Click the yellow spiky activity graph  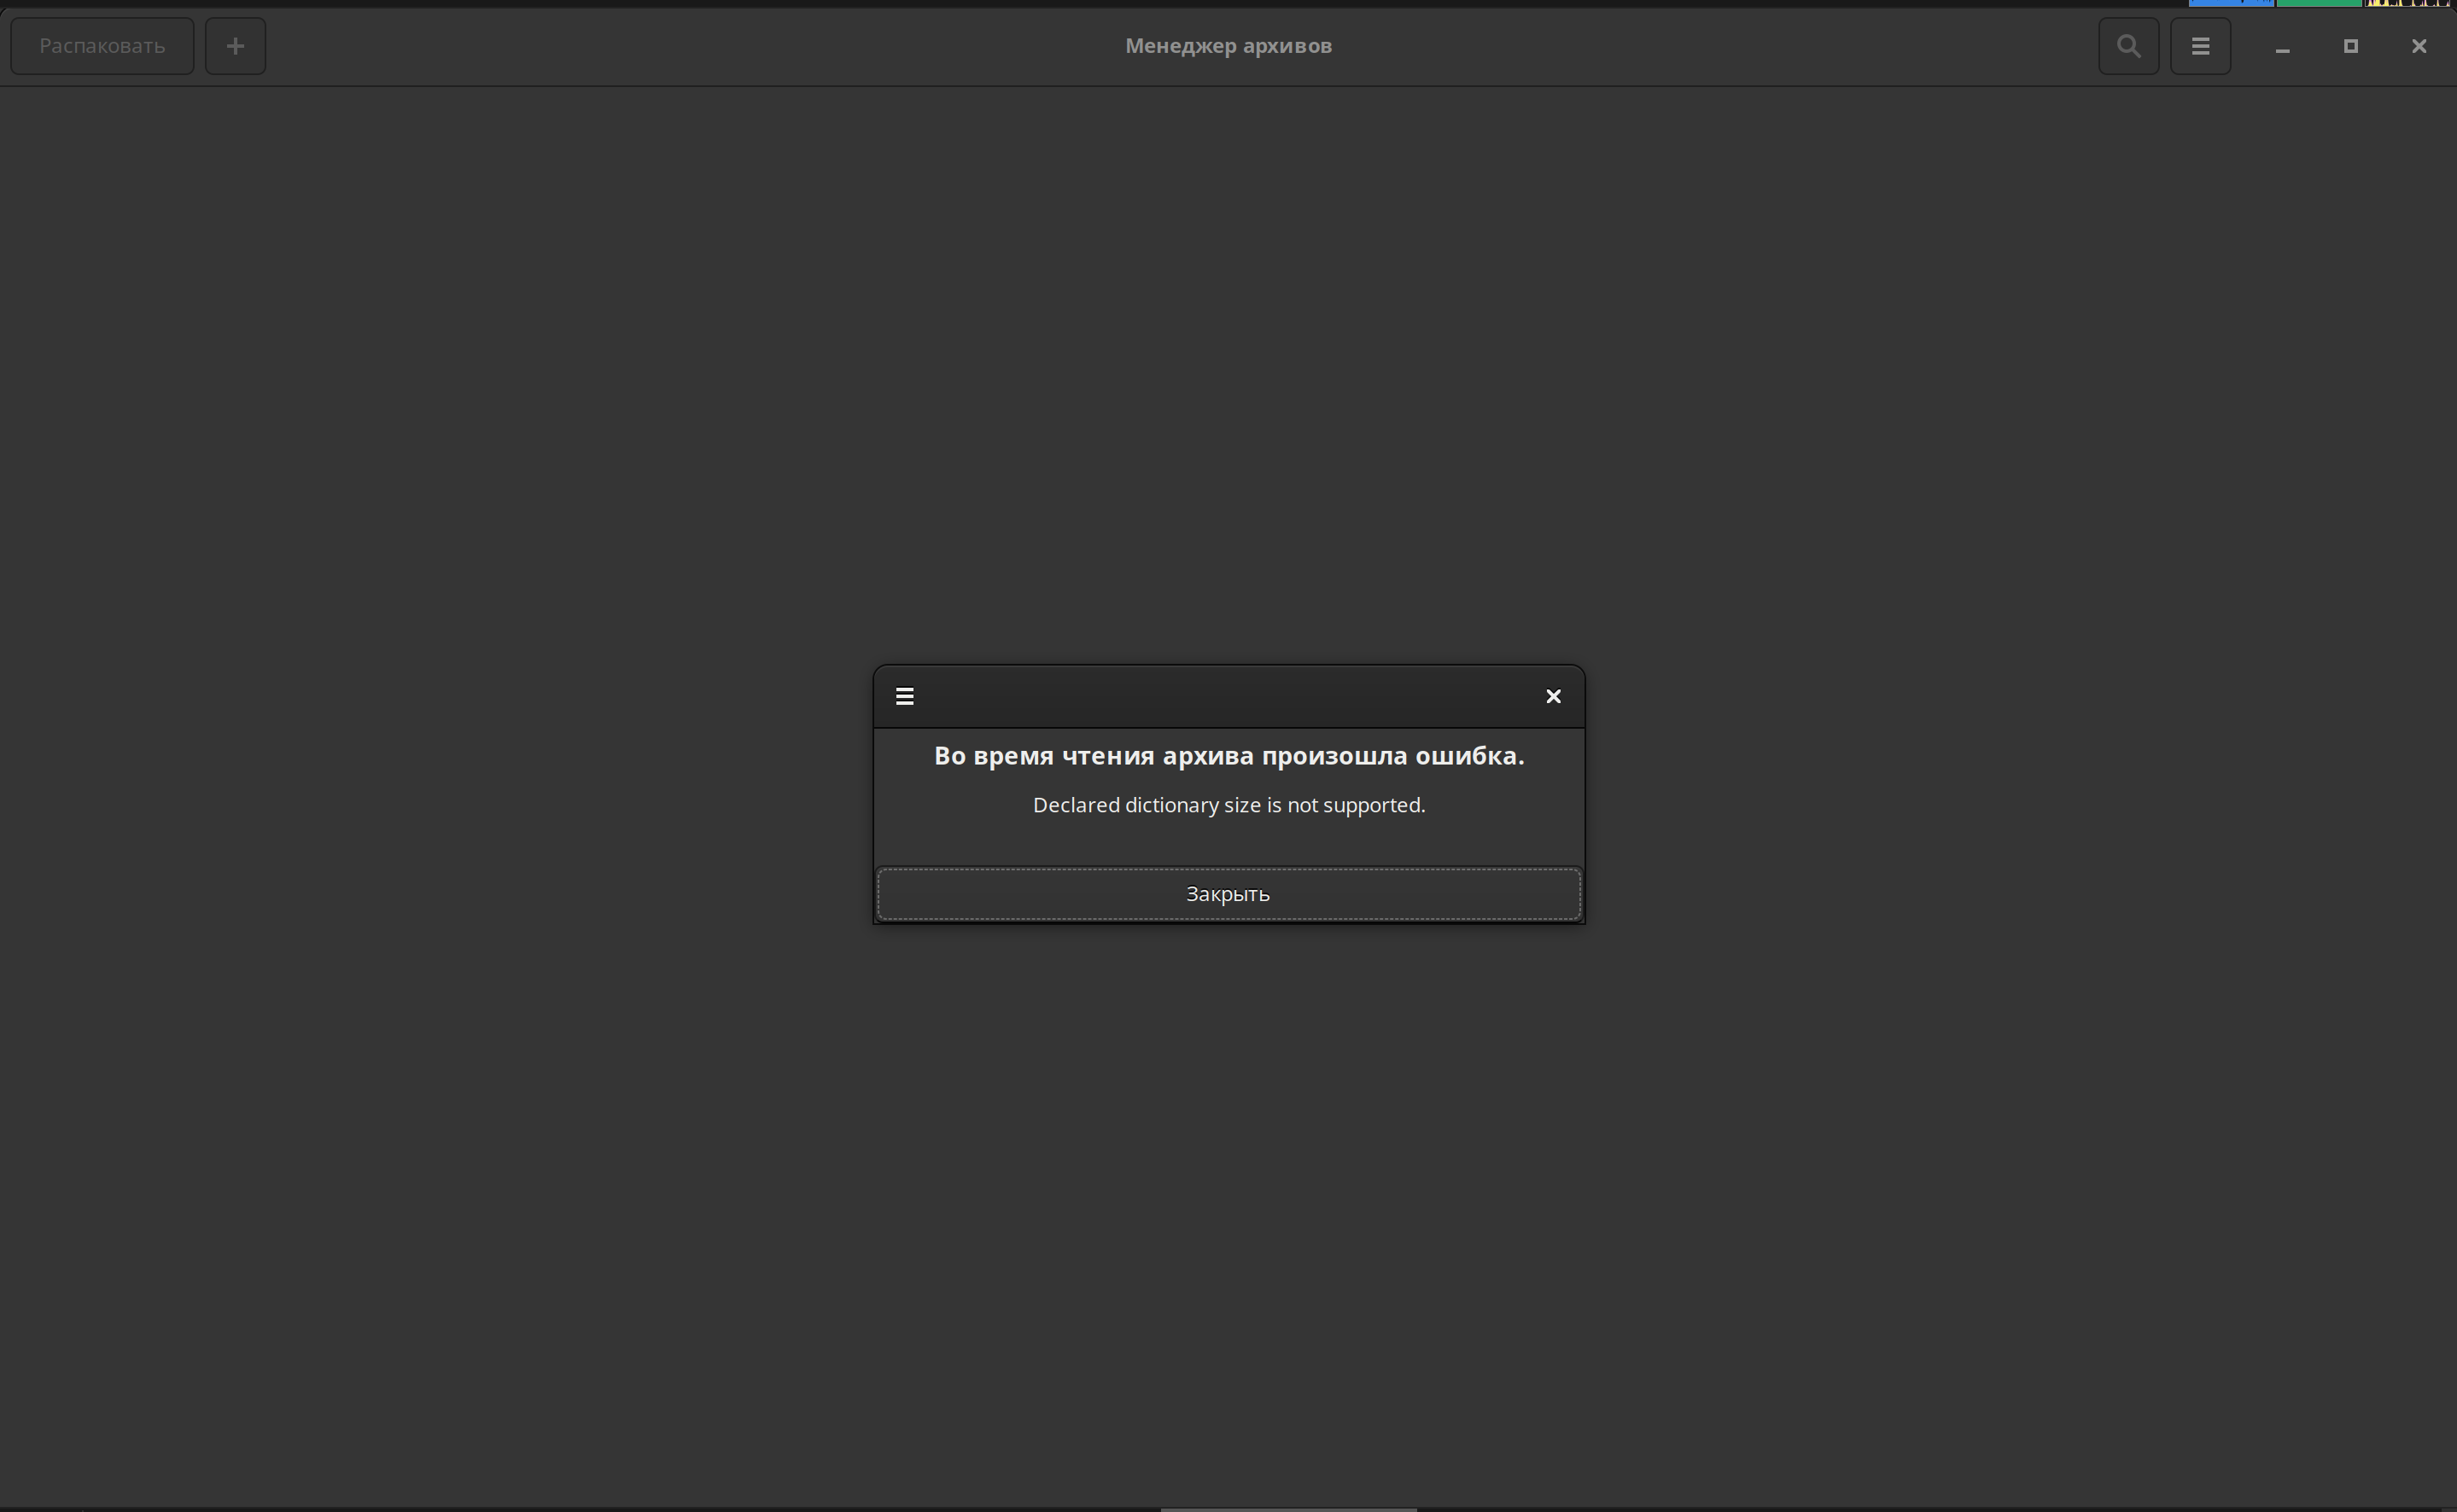2406,3
